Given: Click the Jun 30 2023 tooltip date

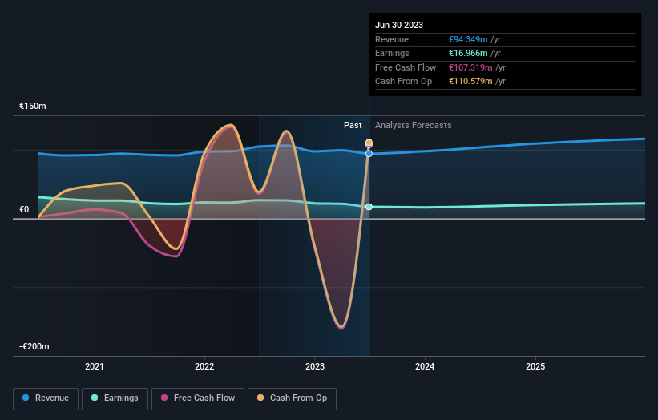Looking at the screenshot, I should [399, 25].
